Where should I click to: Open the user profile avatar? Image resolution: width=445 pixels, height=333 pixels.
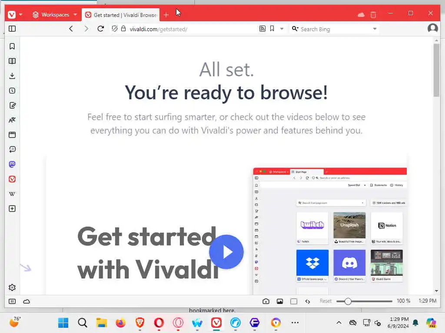pyautogui.click(x=432, y=28)
